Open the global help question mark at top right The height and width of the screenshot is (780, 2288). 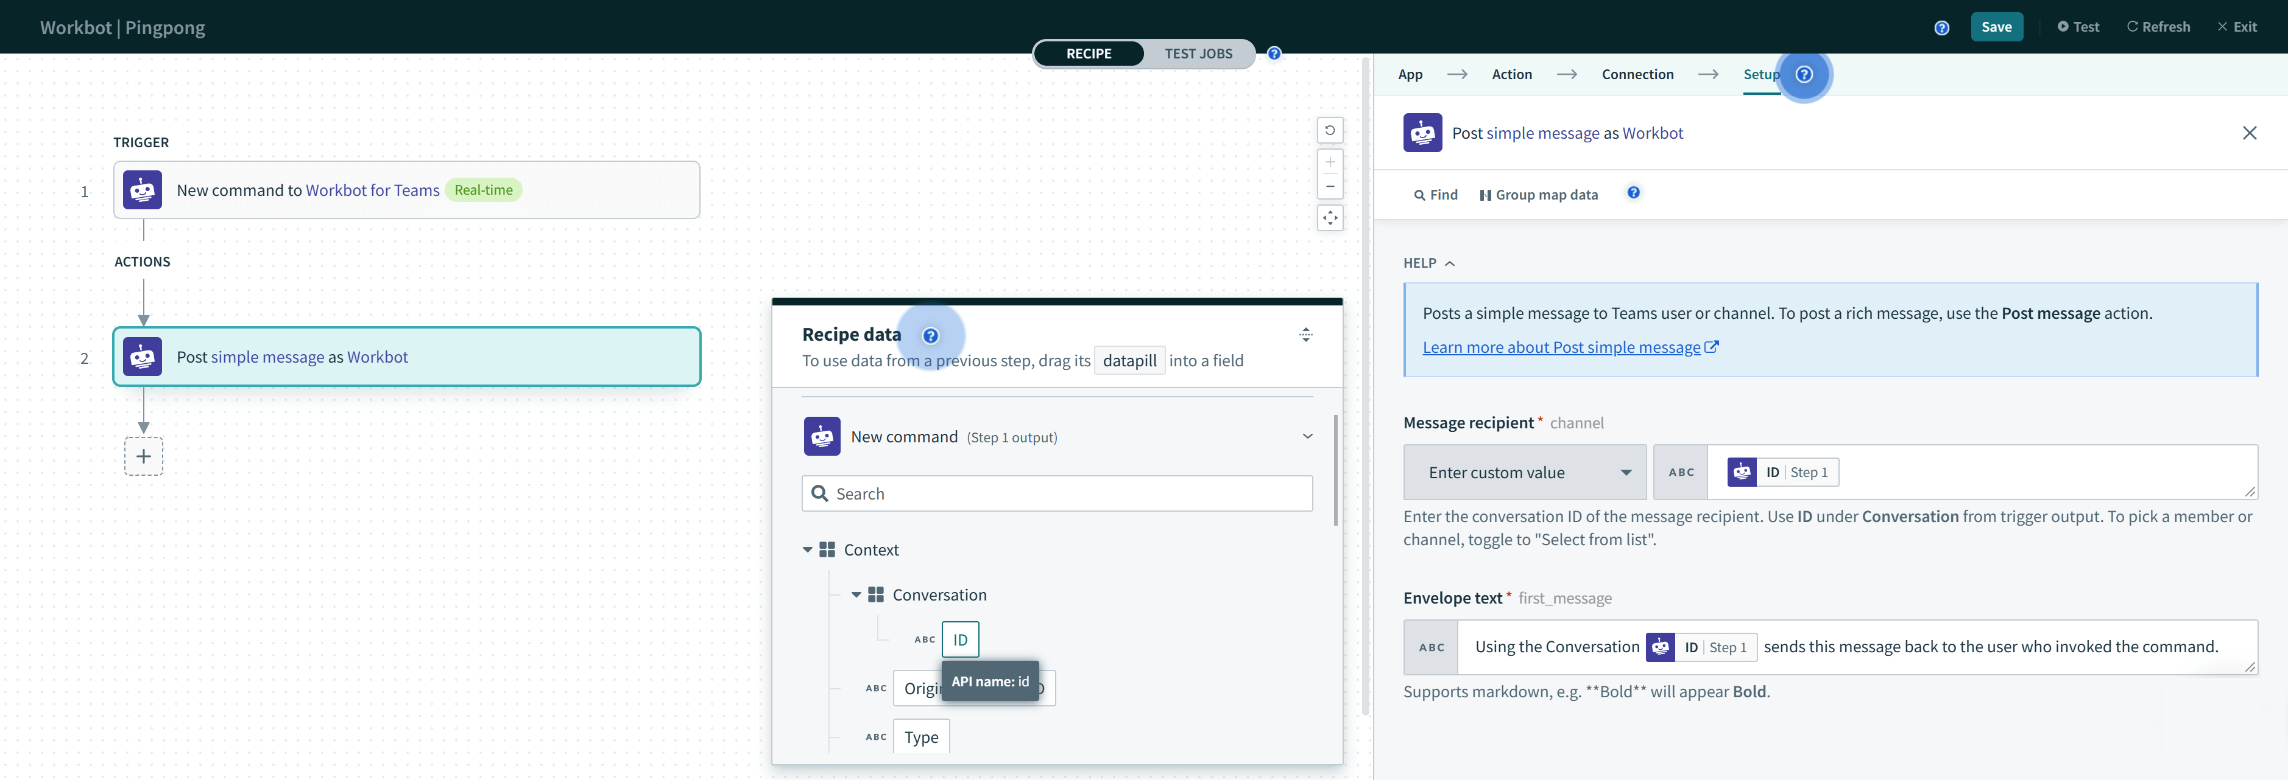1941,27
